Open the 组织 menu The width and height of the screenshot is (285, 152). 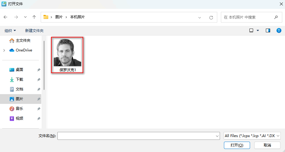click(10, 31)
